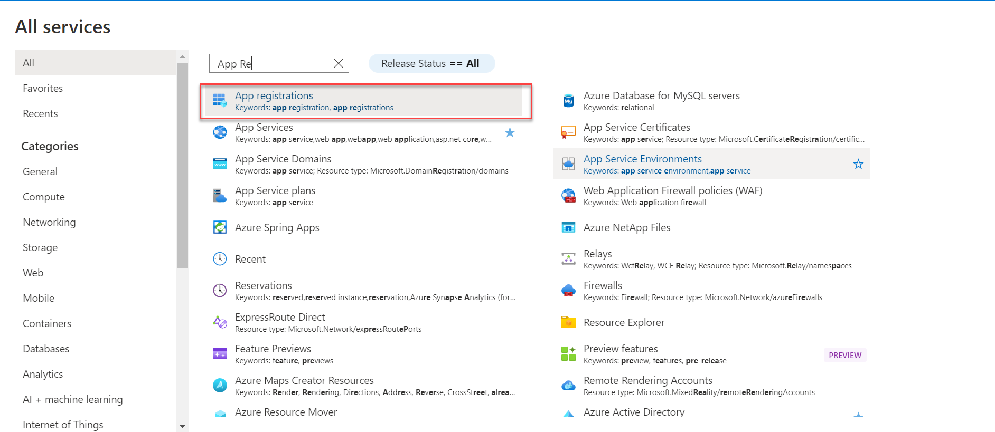Open the Azure NetApp Files link
995x432 pixels.
click(627, 227)
